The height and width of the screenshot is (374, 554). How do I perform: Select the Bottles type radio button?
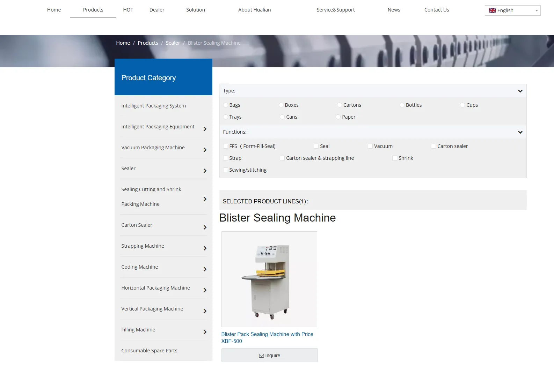(402, 105)
